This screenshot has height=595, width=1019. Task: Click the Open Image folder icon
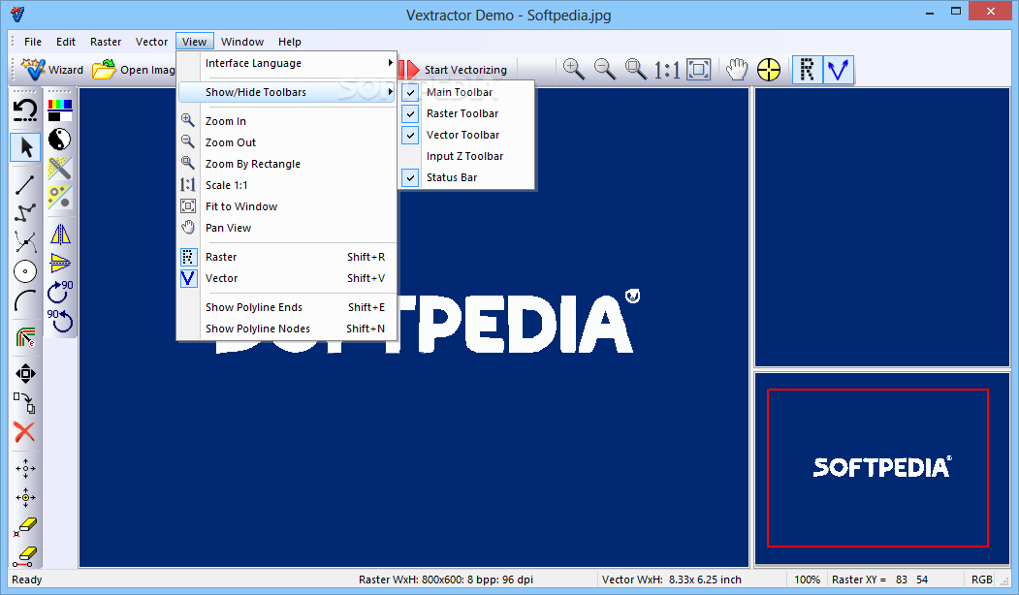104,70
